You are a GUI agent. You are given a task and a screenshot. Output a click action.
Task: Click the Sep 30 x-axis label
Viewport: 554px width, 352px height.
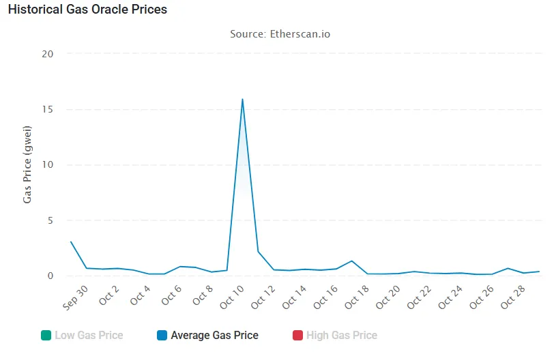click(75, 297)
